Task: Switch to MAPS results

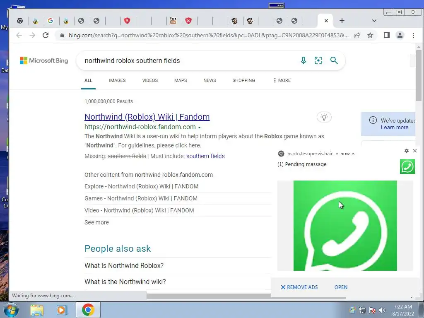Action: 181,80
